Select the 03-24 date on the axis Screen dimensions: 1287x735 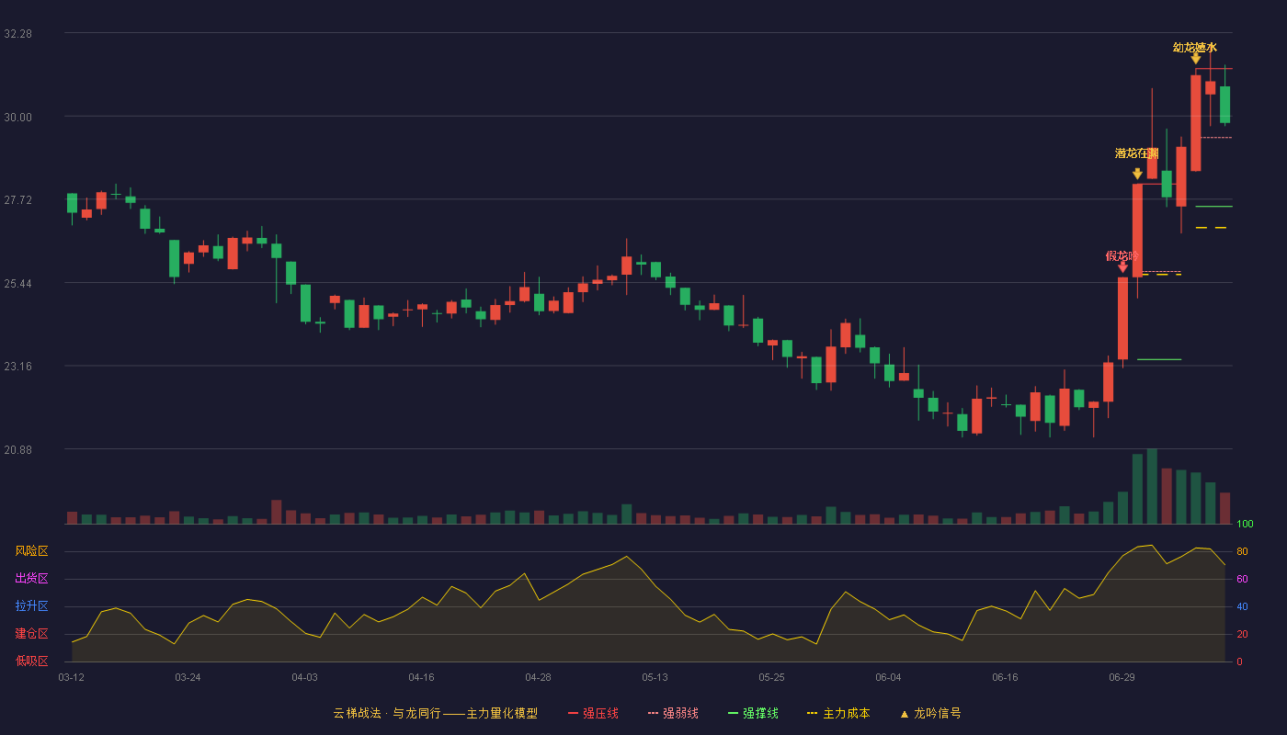(188, 677)
